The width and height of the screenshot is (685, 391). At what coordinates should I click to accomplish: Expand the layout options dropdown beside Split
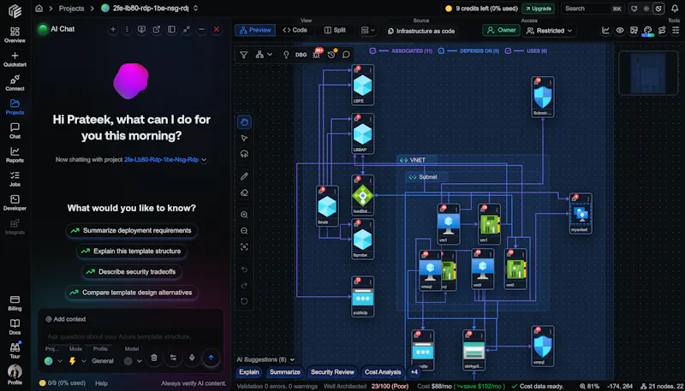[368, 30]
